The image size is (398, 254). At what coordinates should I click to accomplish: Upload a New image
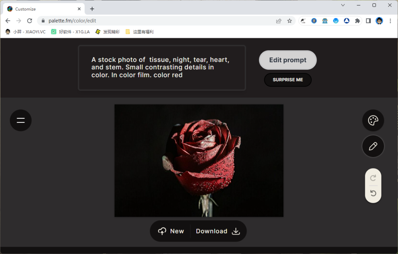(171, 231)
